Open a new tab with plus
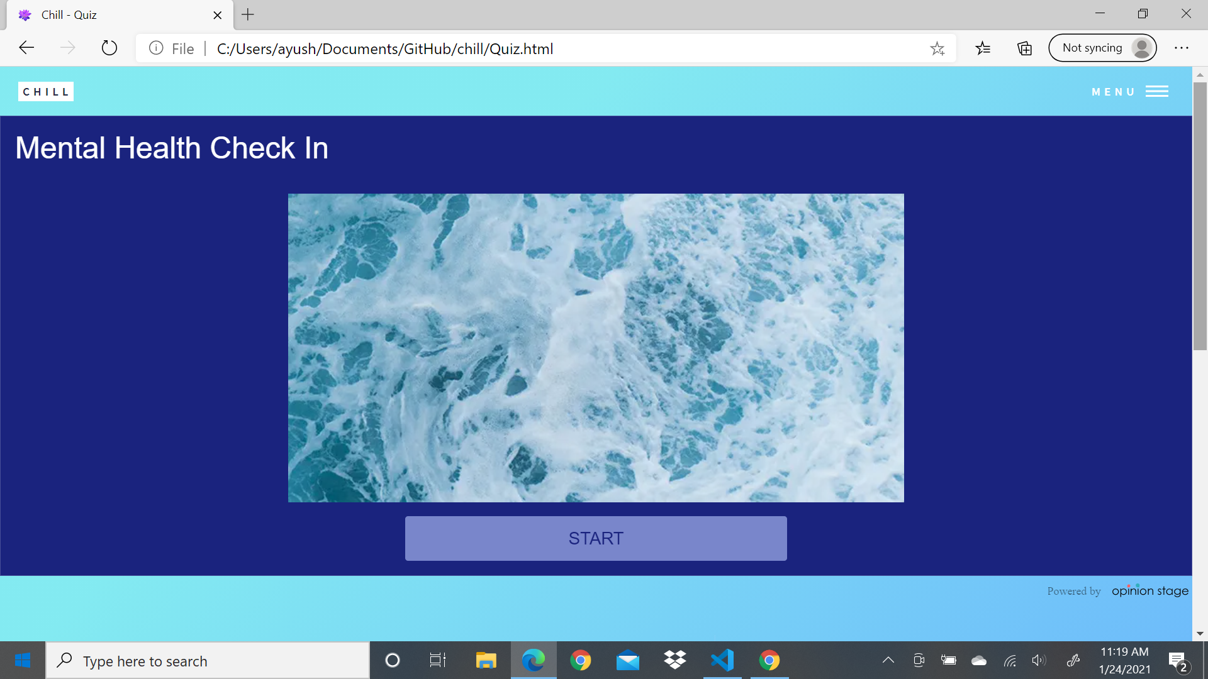This screenshot has height=679, width=1208. click(248, 14)
